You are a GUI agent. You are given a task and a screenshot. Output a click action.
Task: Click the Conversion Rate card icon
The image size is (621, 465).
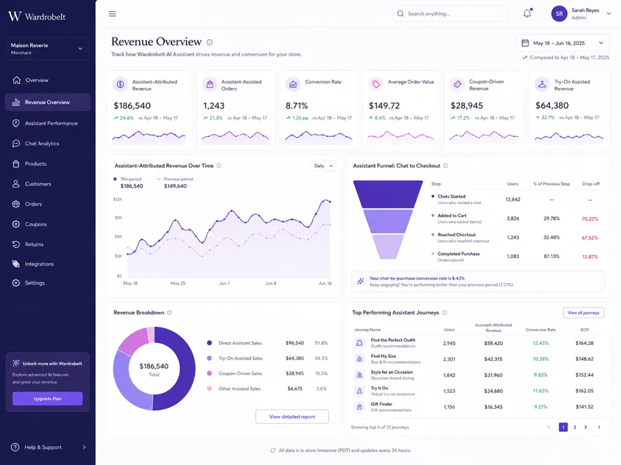(293, 84)
